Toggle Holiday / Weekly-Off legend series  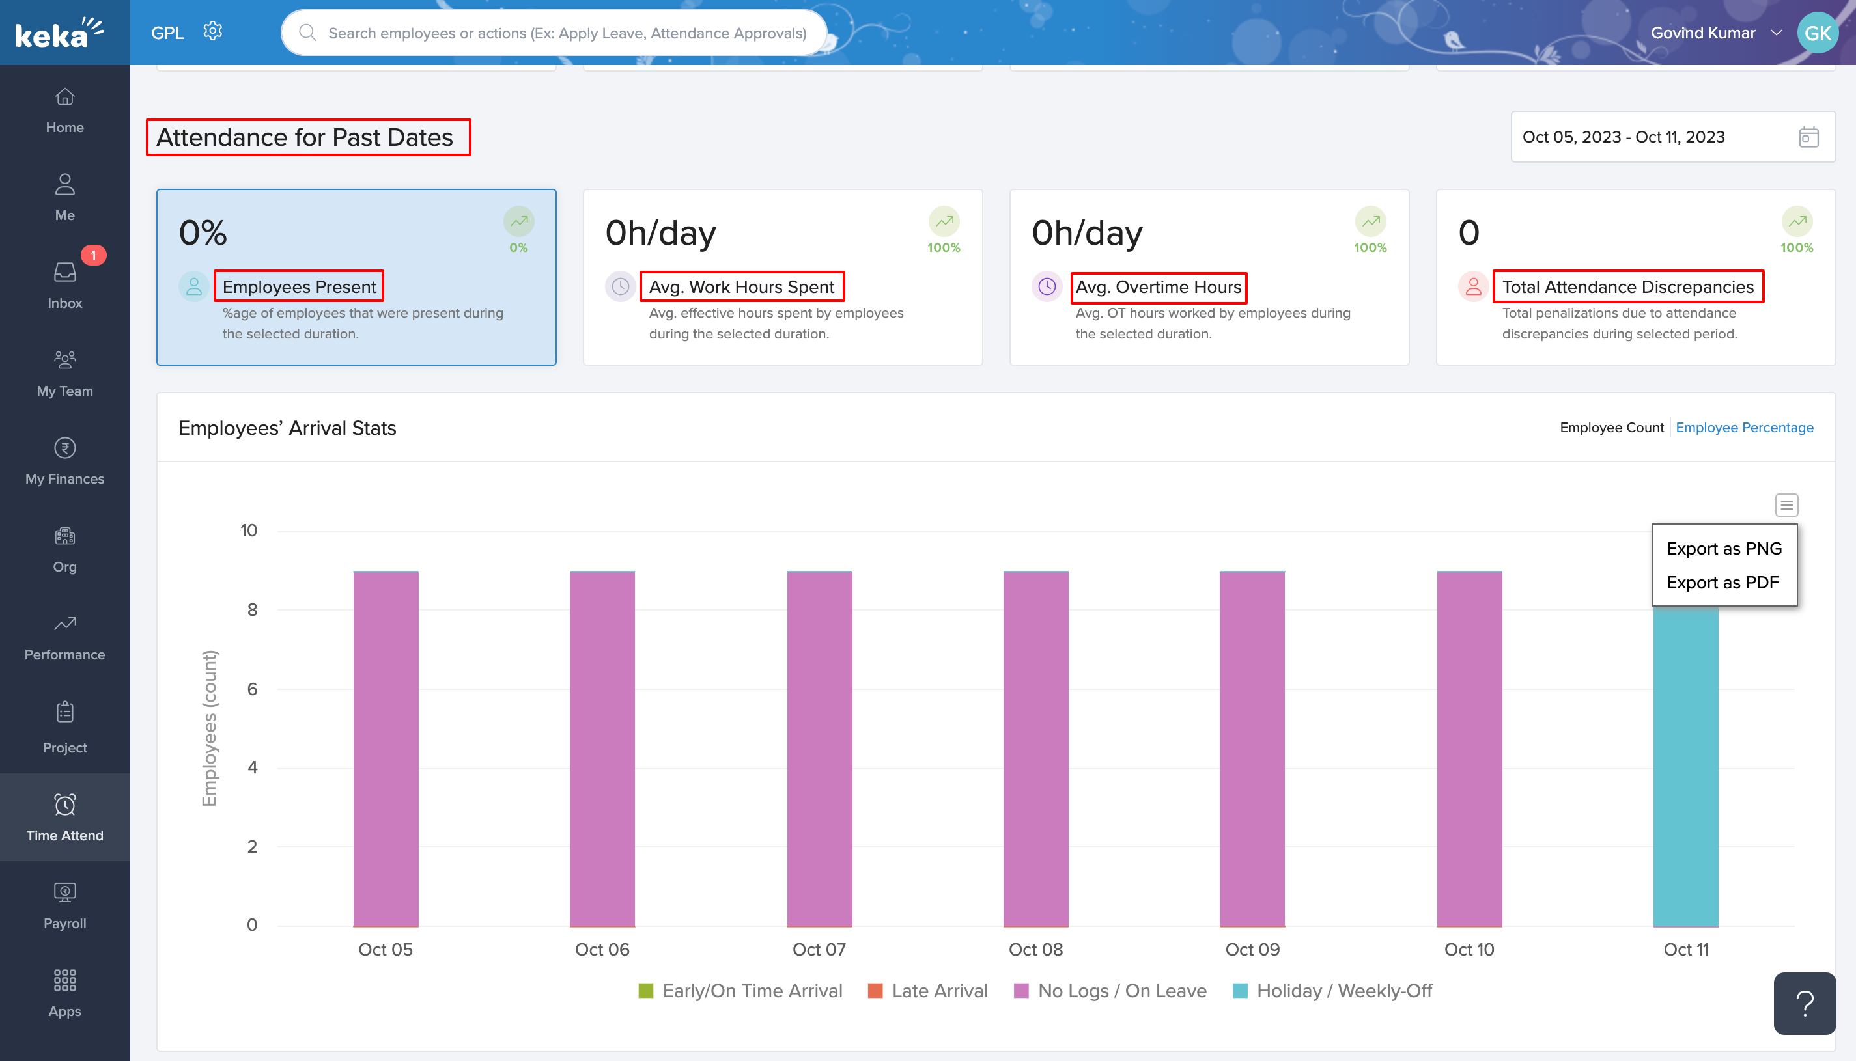(1332, 991)
